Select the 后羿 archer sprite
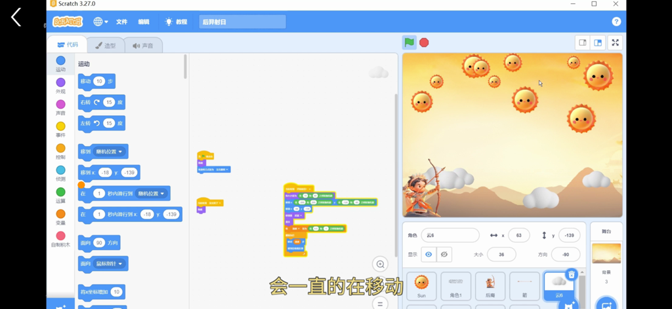 490,286
